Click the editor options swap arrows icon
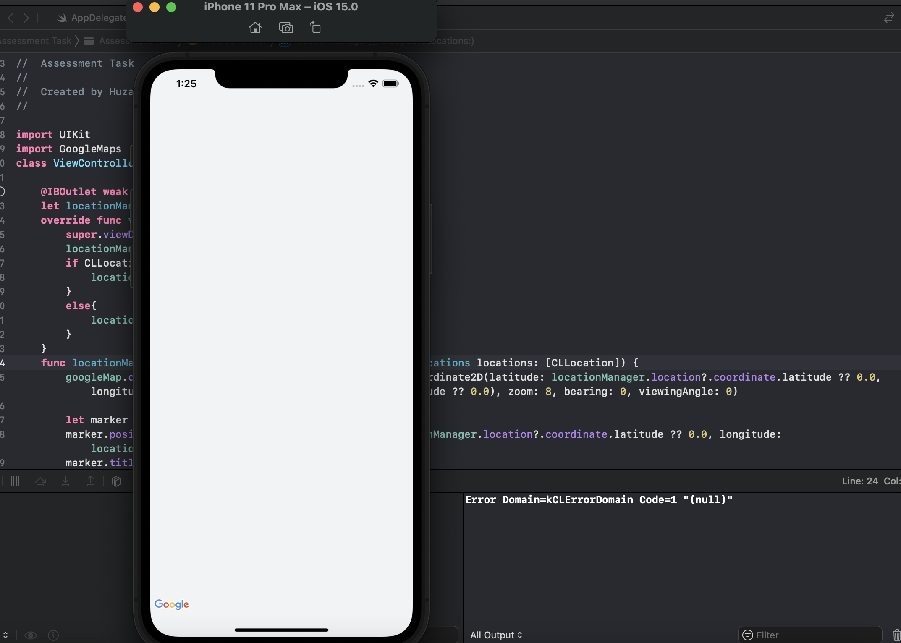Image resolution: width=901 pixels, height=643 pixels. pyautogui.click(x=889, y=18)
